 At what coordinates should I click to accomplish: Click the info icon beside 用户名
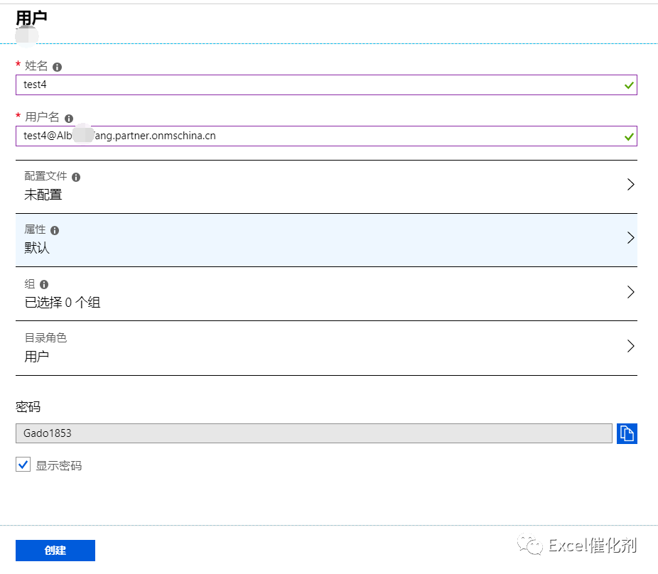point(69,119)
